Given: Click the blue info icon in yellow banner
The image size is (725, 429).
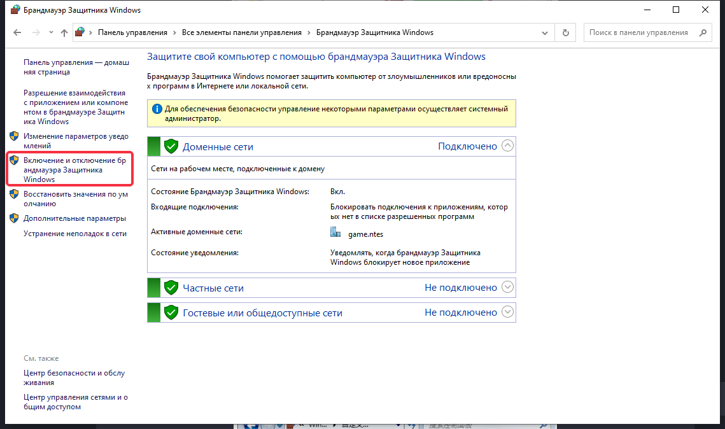Looking at the screenshot, I should click(157, 109).
